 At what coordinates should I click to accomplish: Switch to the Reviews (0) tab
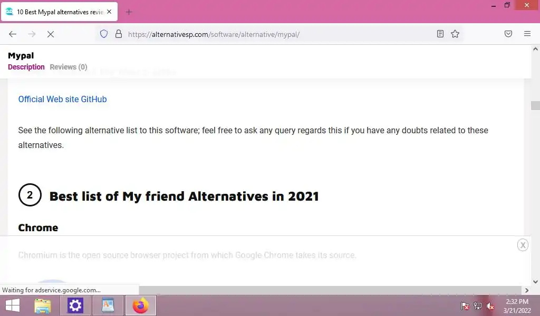(x=69, y=67)
